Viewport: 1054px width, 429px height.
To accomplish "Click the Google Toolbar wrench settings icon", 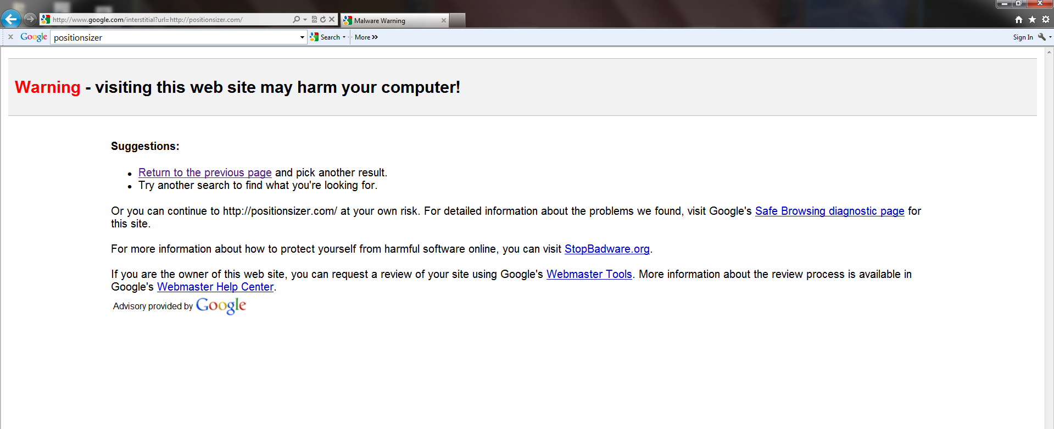I will [x=1042, y=37].
